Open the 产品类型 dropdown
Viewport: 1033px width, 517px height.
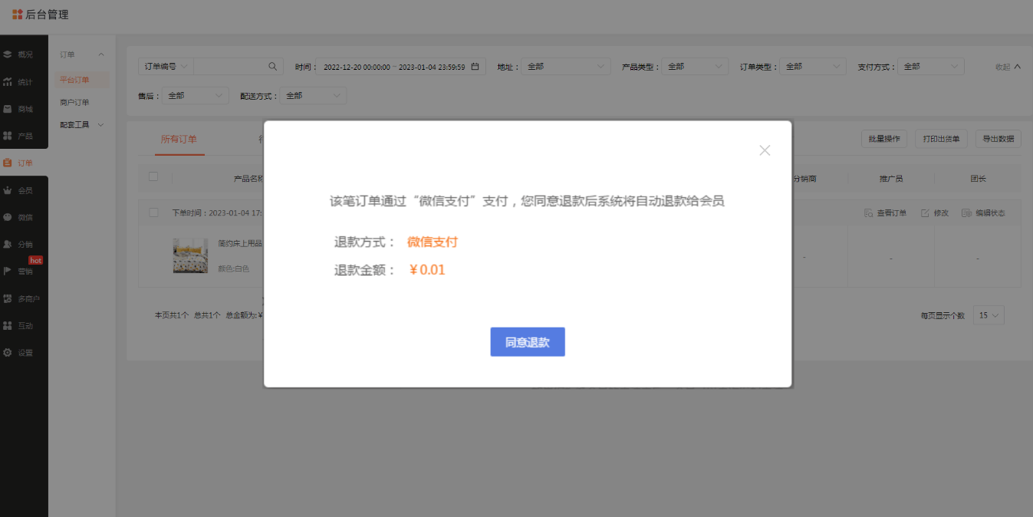(694, 67)
